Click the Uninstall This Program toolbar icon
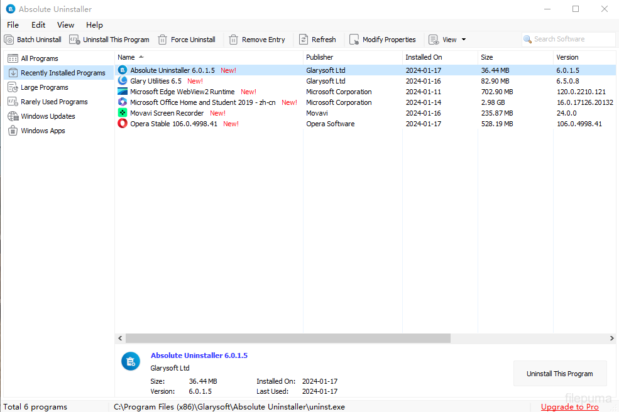Screen dimensions: 619x412 tap(75, 40)
